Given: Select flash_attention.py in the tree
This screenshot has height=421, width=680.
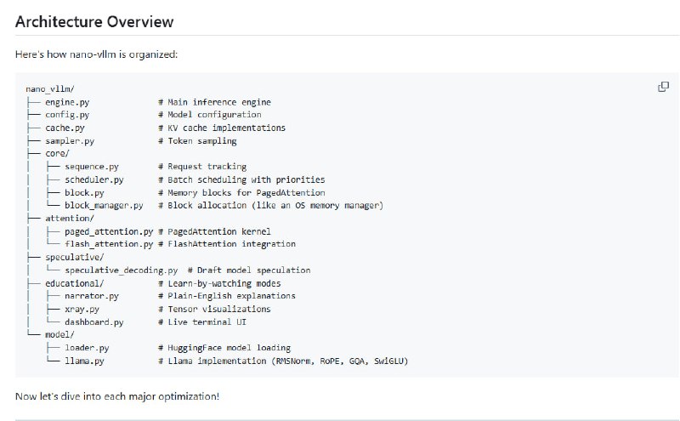Looking at the screenshot, I should click(108, 244).
